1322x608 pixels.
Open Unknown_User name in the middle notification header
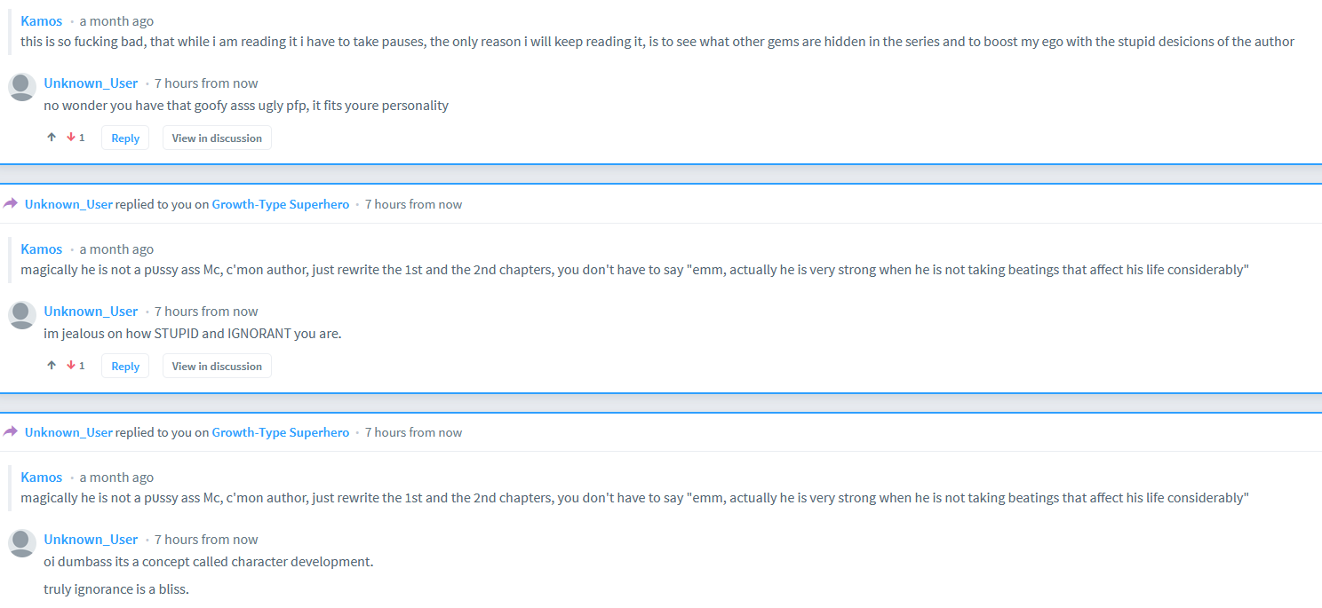point(68,204)
